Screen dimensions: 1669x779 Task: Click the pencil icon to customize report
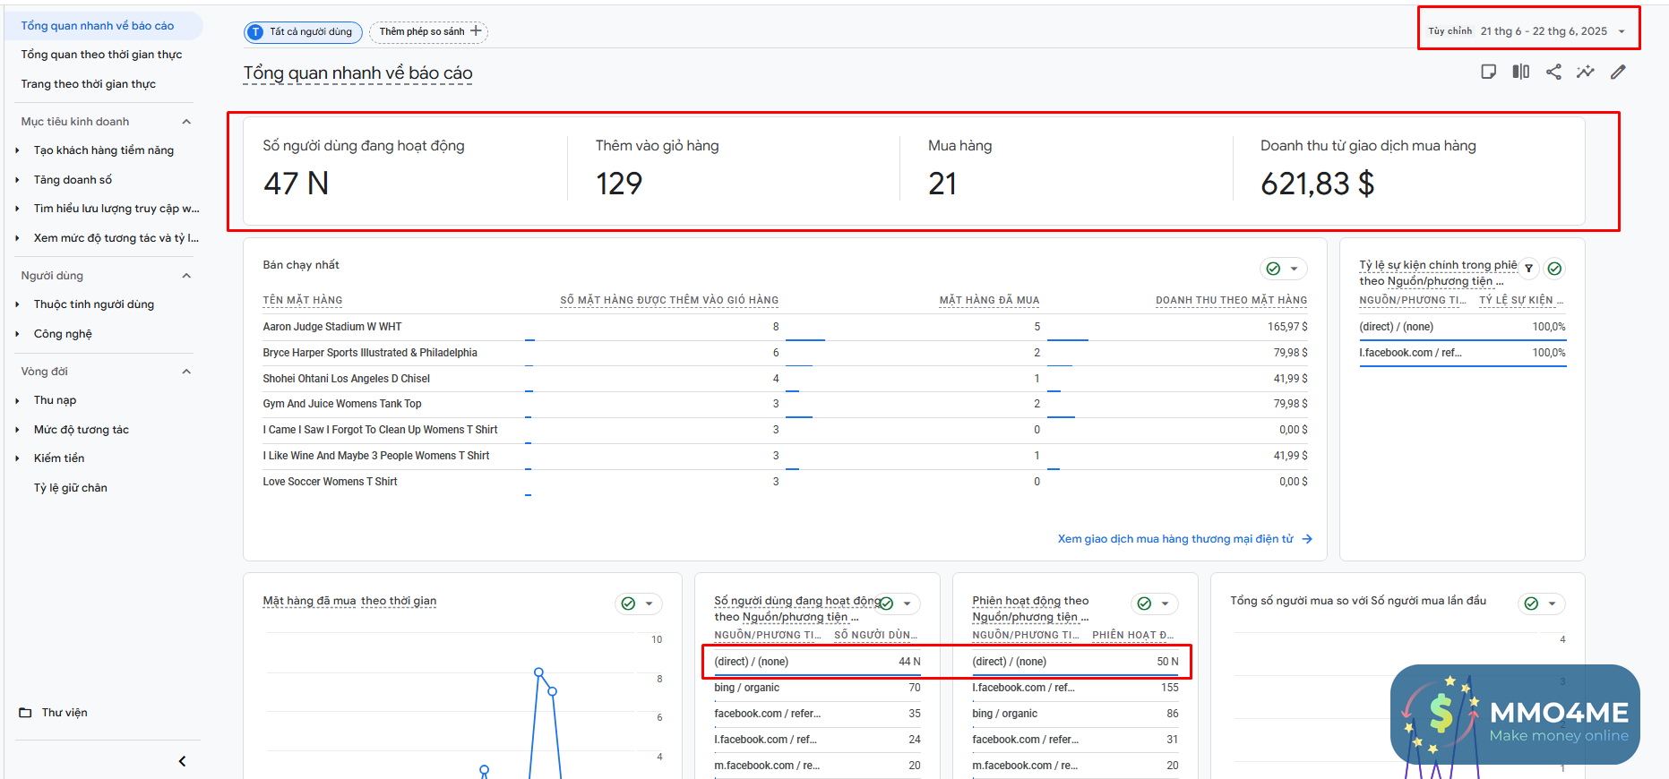(x=1618, y=72)
